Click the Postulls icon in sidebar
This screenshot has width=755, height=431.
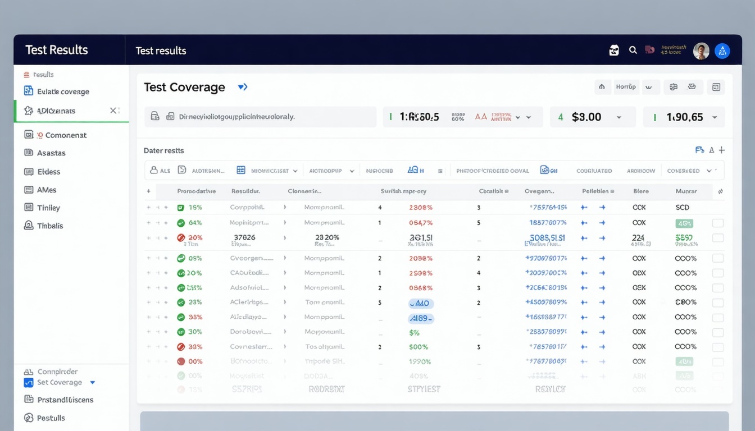(29, 418)
